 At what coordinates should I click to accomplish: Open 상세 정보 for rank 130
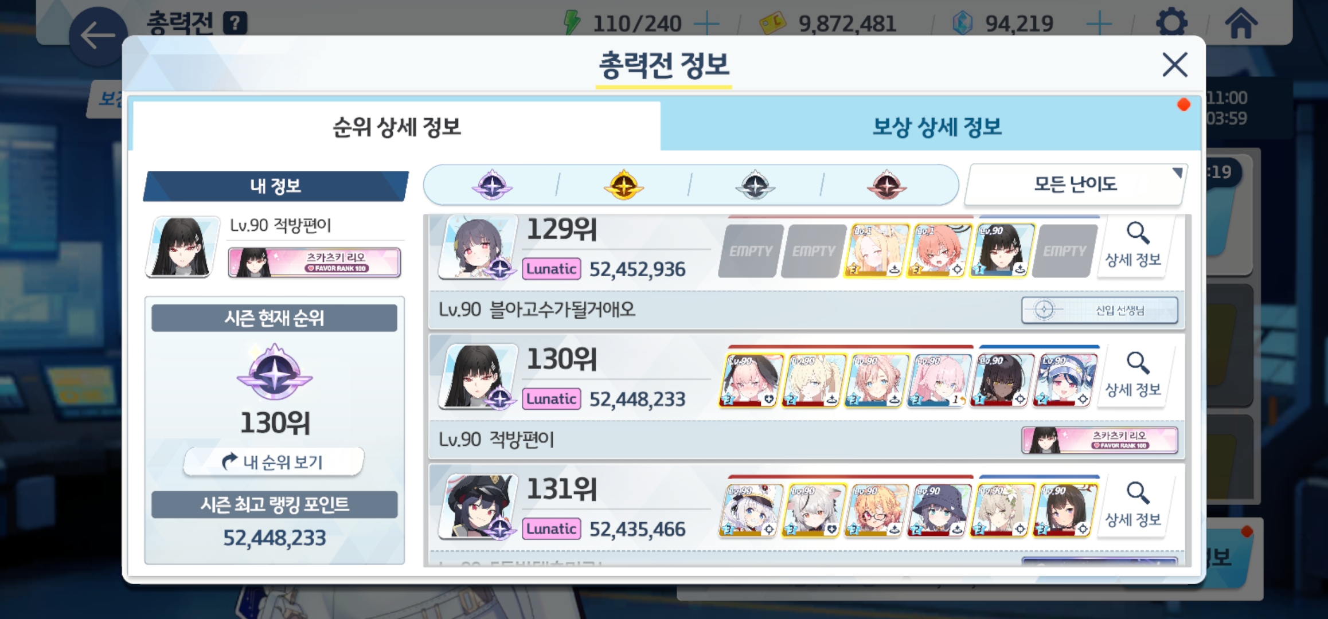(1134, 376)
